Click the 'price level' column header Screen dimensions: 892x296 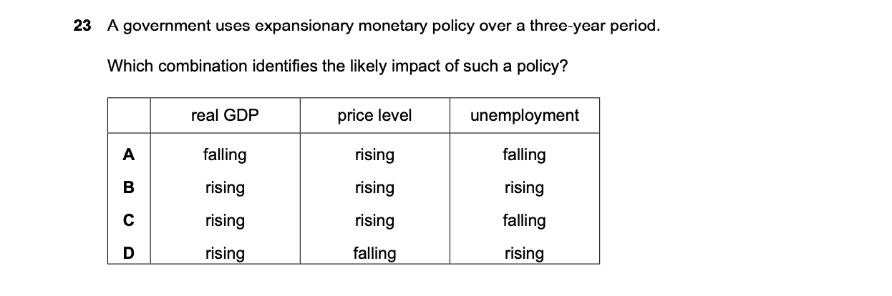[374, 115]
